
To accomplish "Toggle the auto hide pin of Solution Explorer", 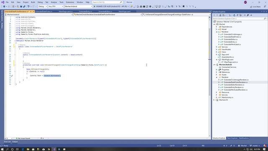I will click(x=264, y=12).
